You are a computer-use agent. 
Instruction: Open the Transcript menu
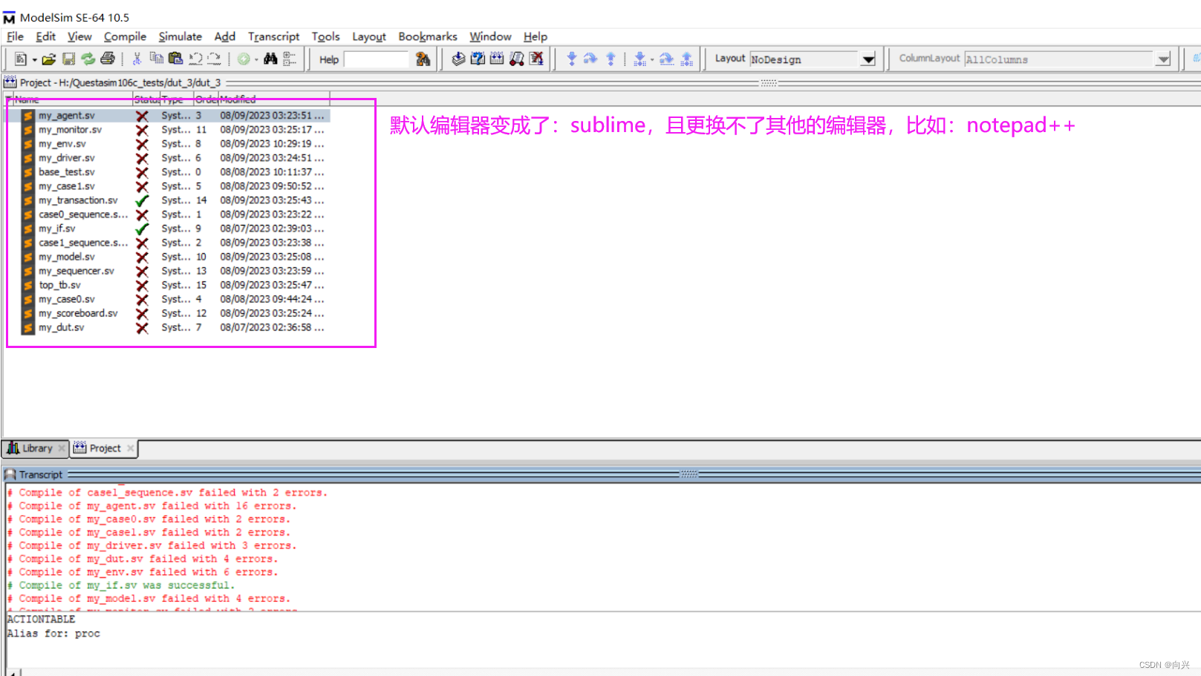click(273, 36)
